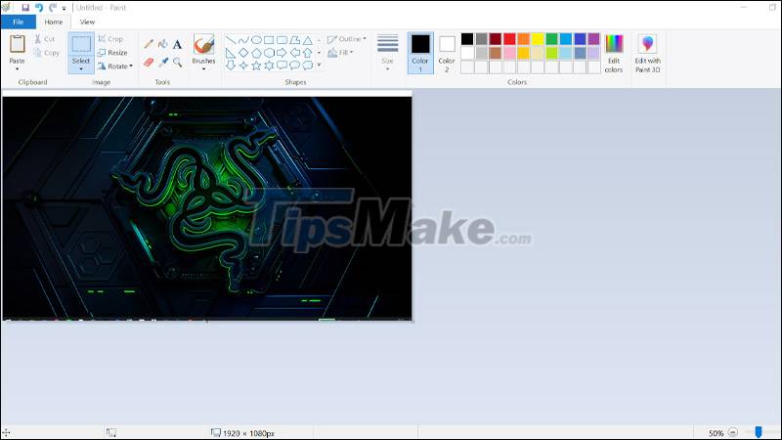782x440 pixels.
Task: Select the Four-point star shape
Action: 243,66
